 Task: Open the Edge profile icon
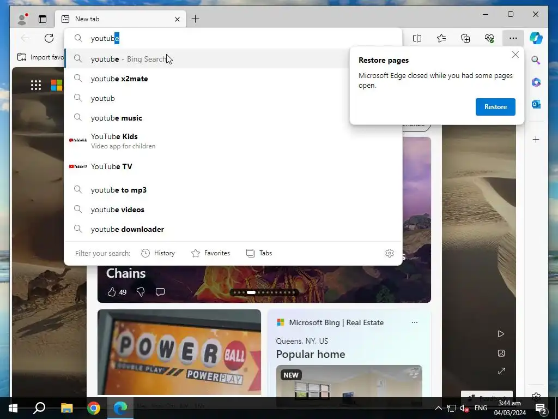click(x=23, y=19)
